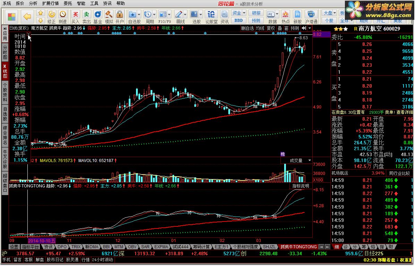
Task: Click the 删自选 remove from watchlist button
Action: pyautogui.click(x=247, y=29)
